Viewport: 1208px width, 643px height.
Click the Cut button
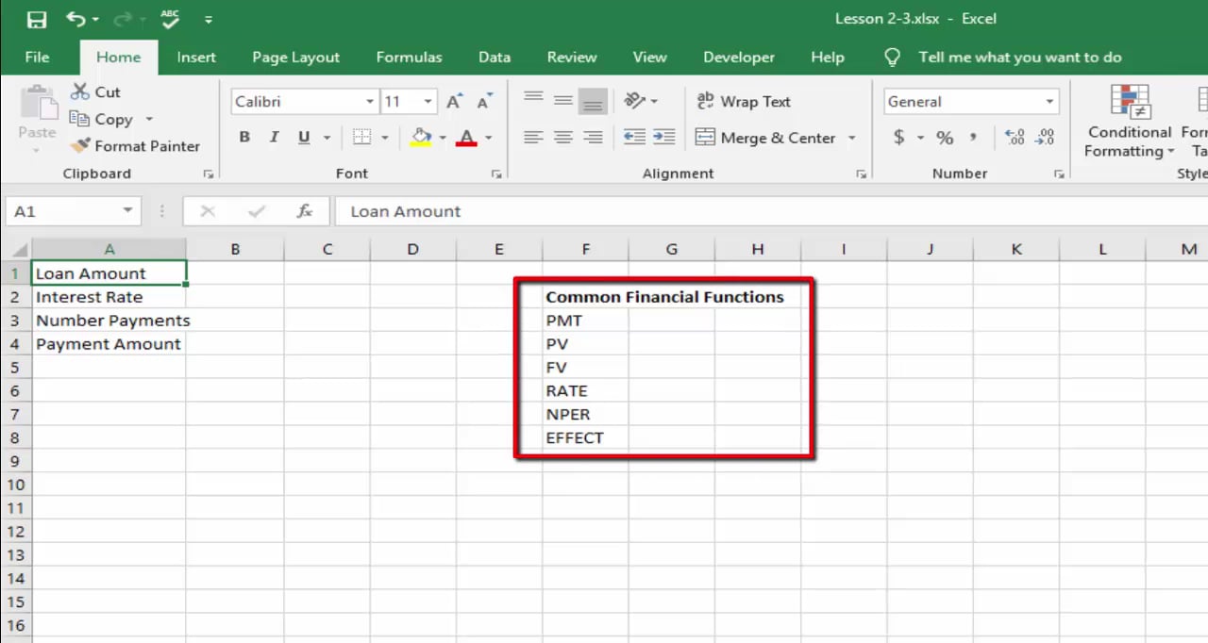click(96, 92)
